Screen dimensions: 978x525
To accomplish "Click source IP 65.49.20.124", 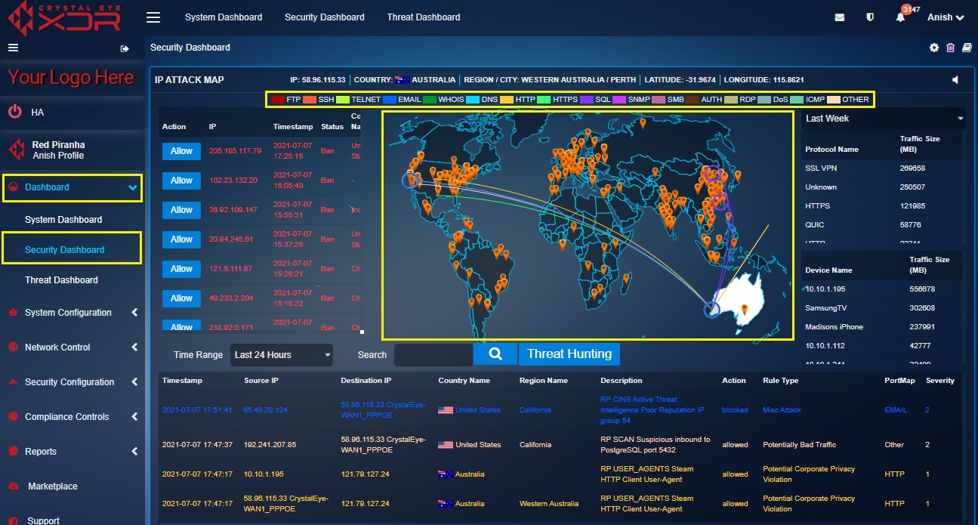I will click(265, 410).
